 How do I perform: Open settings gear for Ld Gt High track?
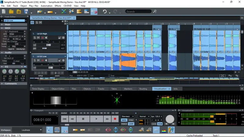(x=63, y=38)
